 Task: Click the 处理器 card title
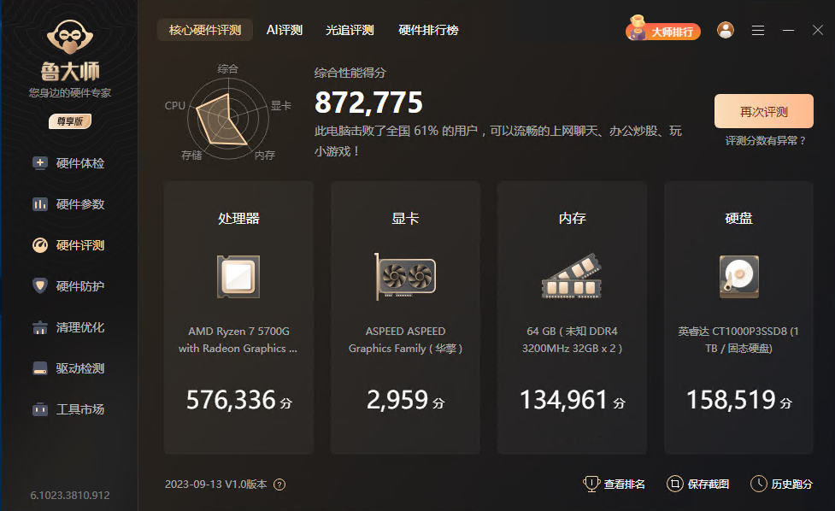(238, 218)
